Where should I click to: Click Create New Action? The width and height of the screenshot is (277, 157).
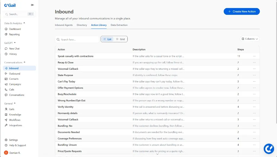click(242, 11)
